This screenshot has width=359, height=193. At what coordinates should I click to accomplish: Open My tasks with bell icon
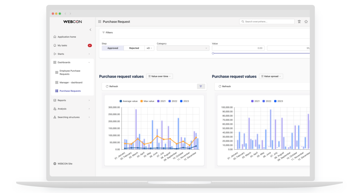(x=62, y=46)
